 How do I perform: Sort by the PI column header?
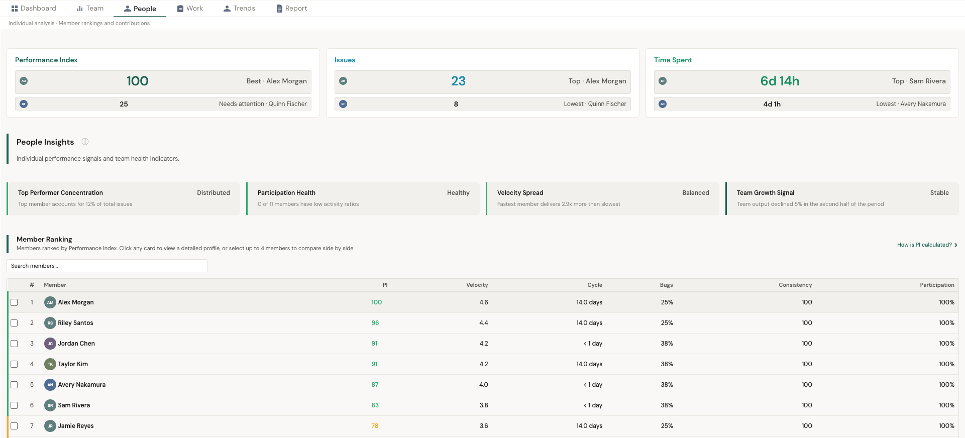point(385,285)
